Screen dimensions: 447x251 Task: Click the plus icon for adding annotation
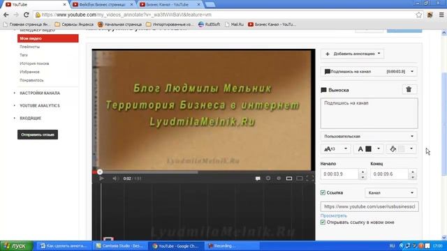point(328,54)
